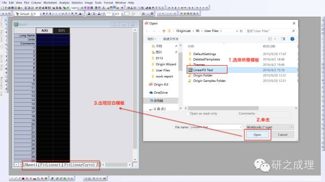Image resolution: width=325 pixels, height=182 pixels.
Task: Select 文档 in the navigation pane
Action: point(159,46)
